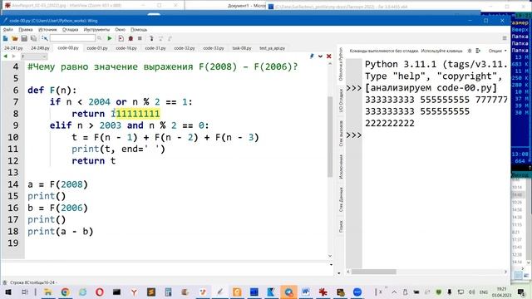Go back with the green left arrow
The width and height of the screenshot is (532, 299).
(x=6, y=56)
